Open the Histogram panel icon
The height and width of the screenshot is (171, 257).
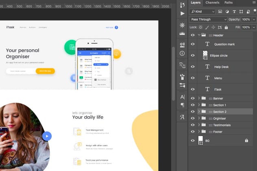(182, 33)
